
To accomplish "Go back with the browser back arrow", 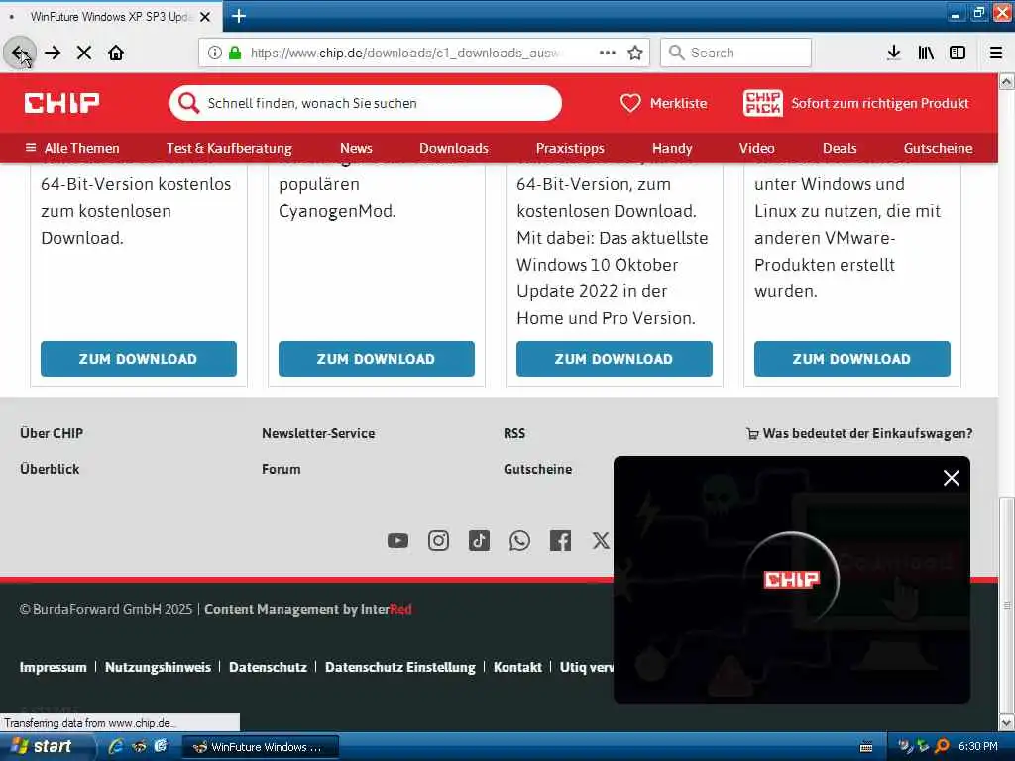I will click(x=20, y=54).
